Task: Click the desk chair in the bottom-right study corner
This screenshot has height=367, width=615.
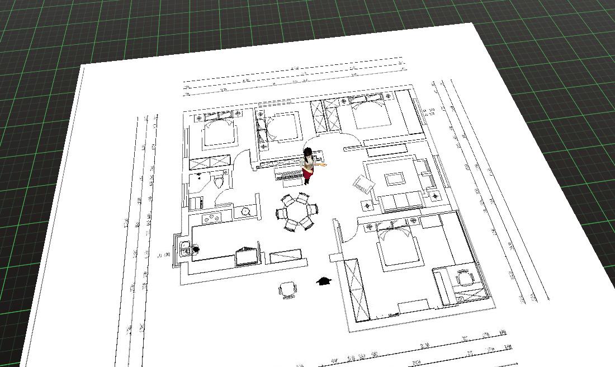Action: (464, 277)
